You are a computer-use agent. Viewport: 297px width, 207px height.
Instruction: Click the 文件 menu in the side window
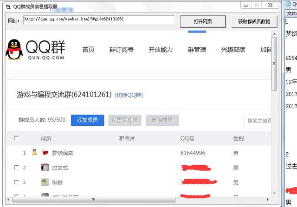click(x=292, y=13)
